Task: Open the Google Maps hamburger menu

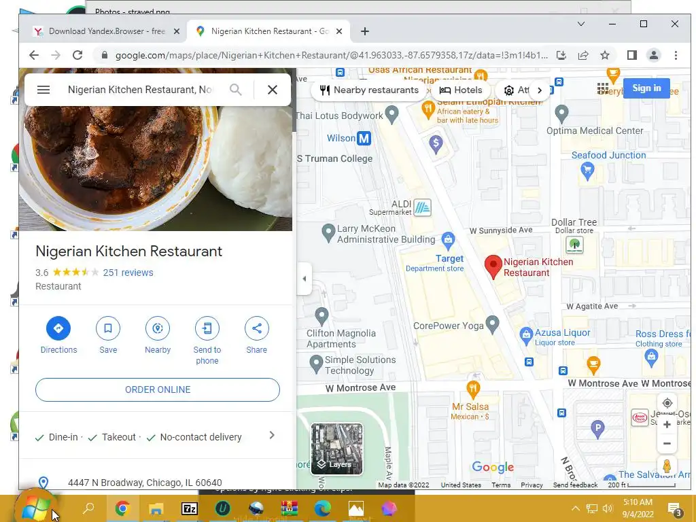Action: [43, 90]
